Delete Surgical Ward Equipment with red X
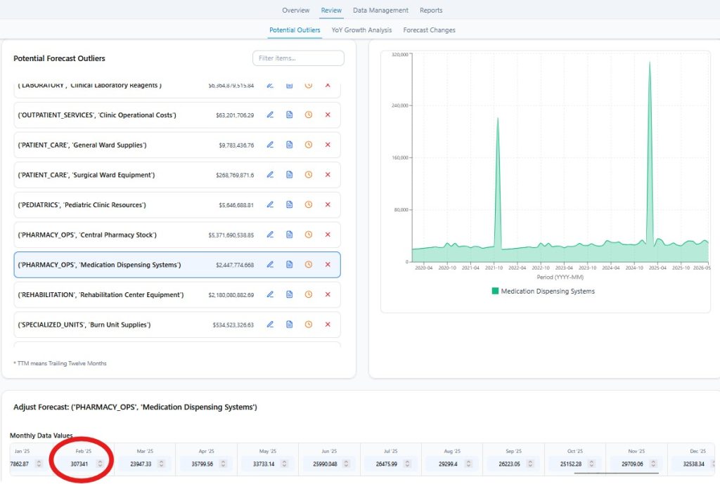Image resolution: width=720 pixels, height=484 pixels. tap(328, 174)
